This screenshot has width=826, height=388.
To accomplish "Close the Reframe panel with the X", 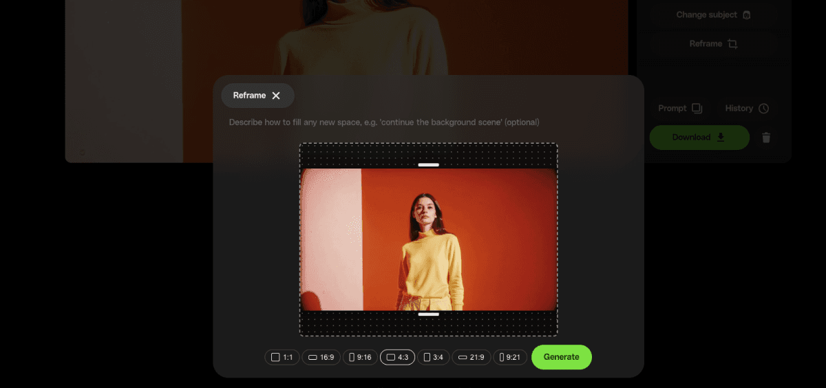I will [x=276, y=96].
